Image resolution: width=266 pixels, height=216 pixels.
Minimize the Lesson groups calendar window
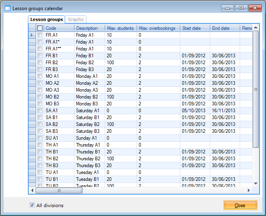[x=228, y=8]
